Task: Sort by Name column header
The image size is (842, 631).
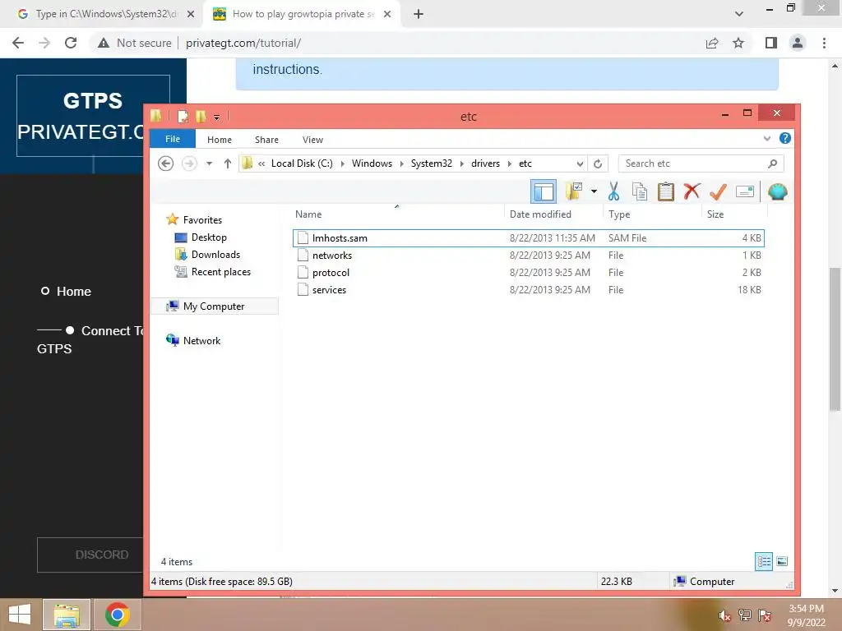Action: pos(308,214)
